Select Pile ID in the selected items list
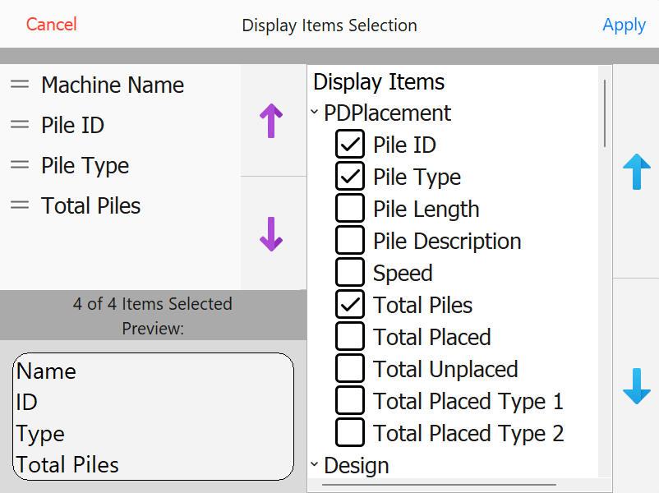This screenshot has height=493, width=659. click(x=120, y=125)
